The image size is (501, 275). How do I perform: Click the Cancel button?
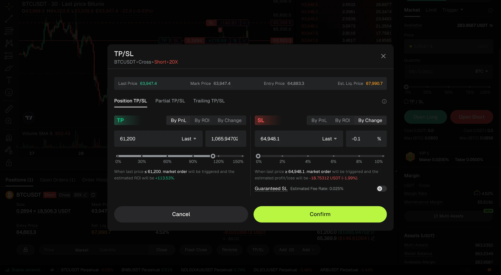[x=181, y=214]
